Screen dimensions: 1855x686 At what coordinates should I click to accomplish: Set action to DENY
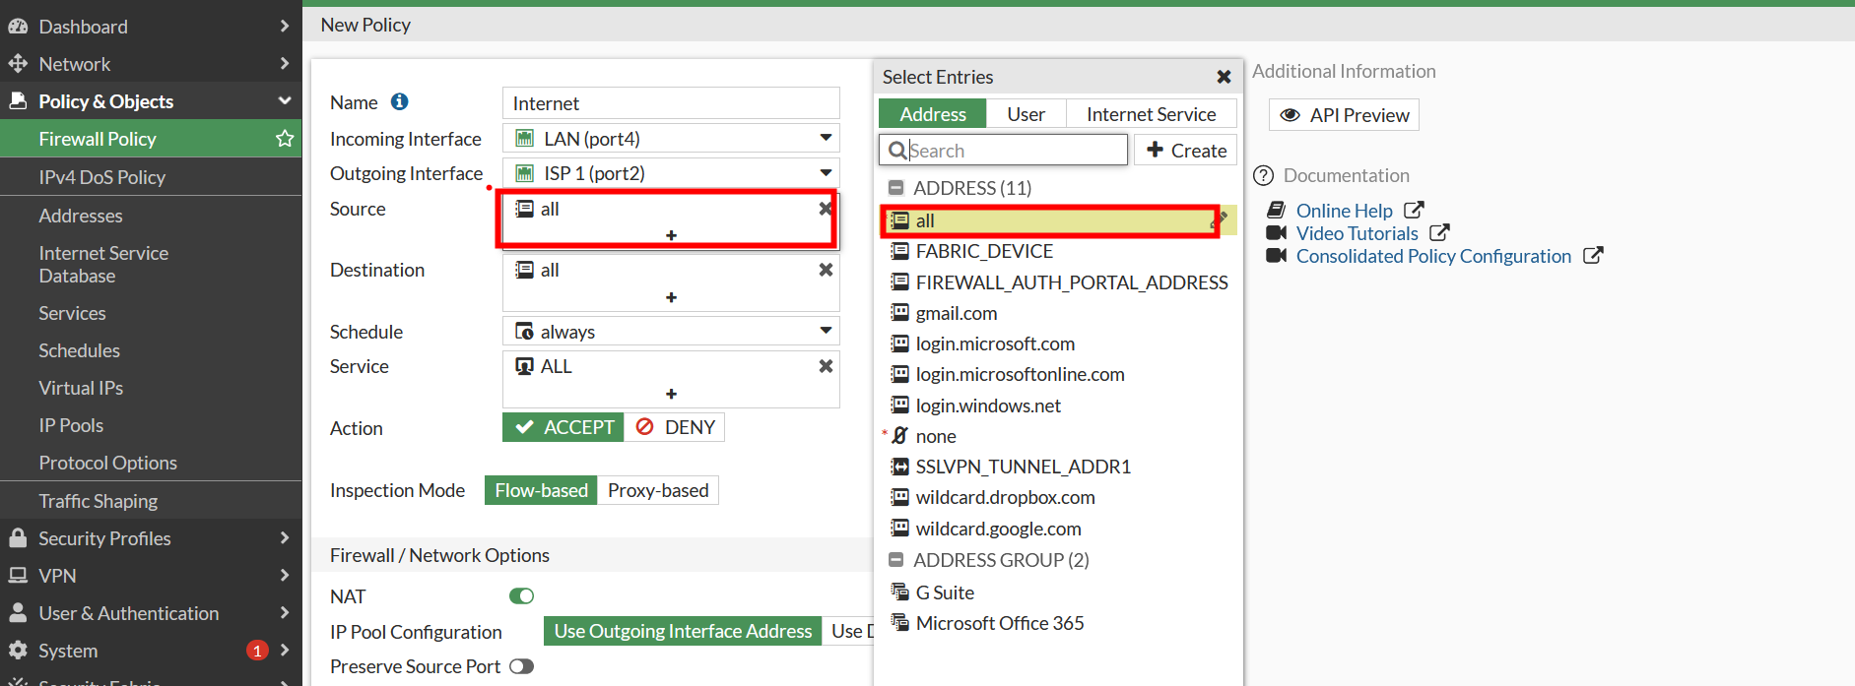[x=675, y=427]
